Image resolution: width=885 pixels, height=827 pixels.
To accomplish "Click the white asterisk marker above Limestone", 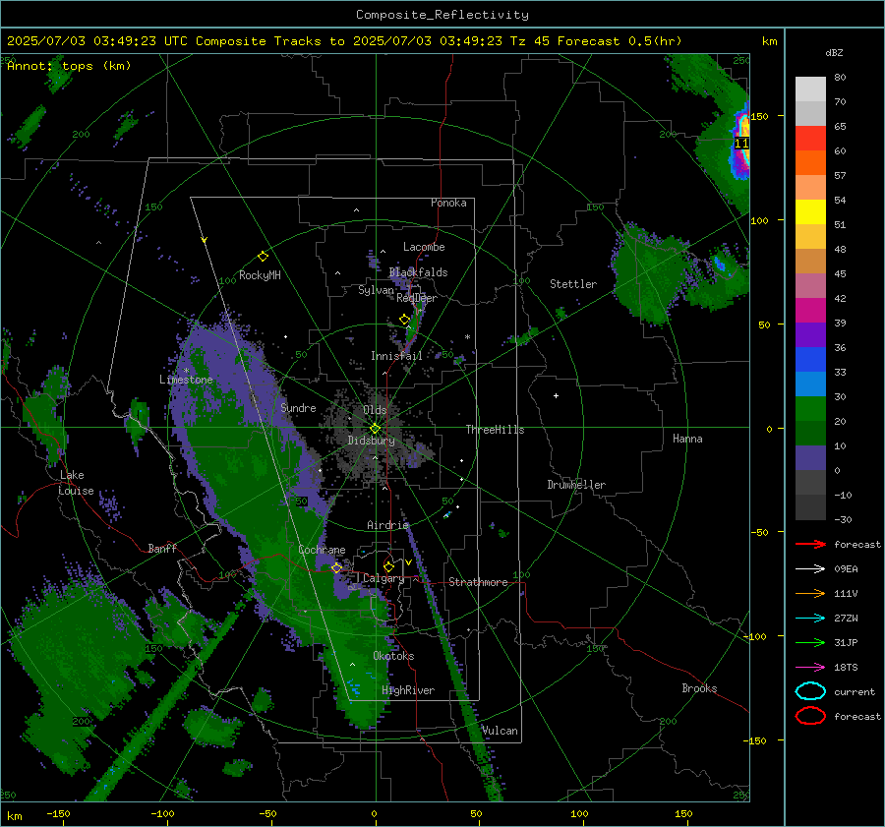I will coord(186,371).
